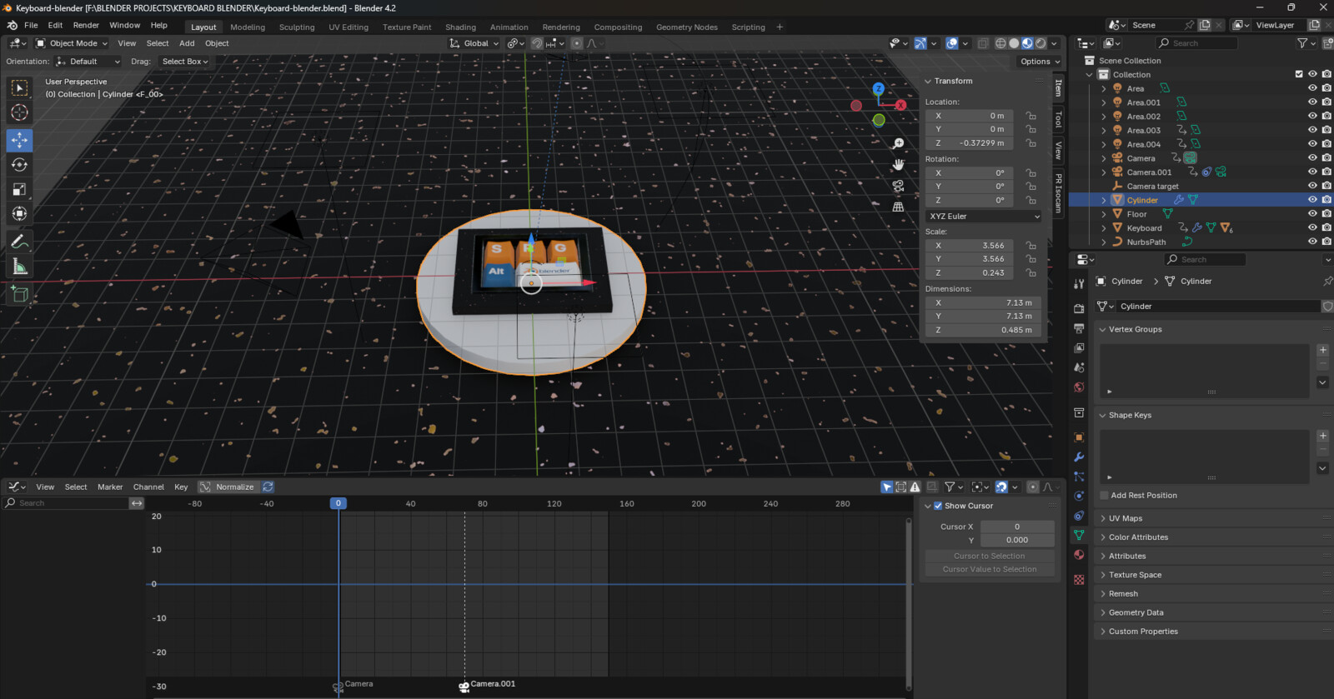This screenshot has width=1334, height=699.
Task: Click the pan view hand icon
Action: pos(899,165)
